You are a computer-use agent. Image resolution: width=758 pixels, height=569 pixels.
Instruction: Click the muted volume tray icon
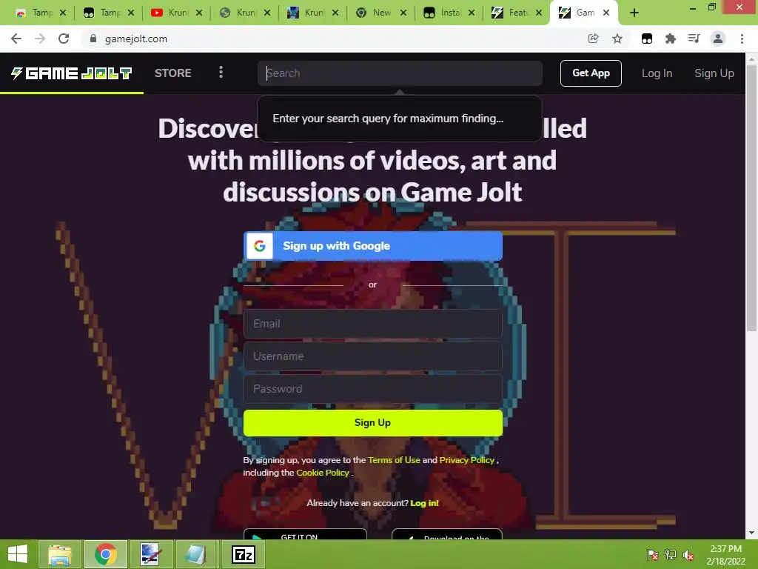tap(688, 555)
